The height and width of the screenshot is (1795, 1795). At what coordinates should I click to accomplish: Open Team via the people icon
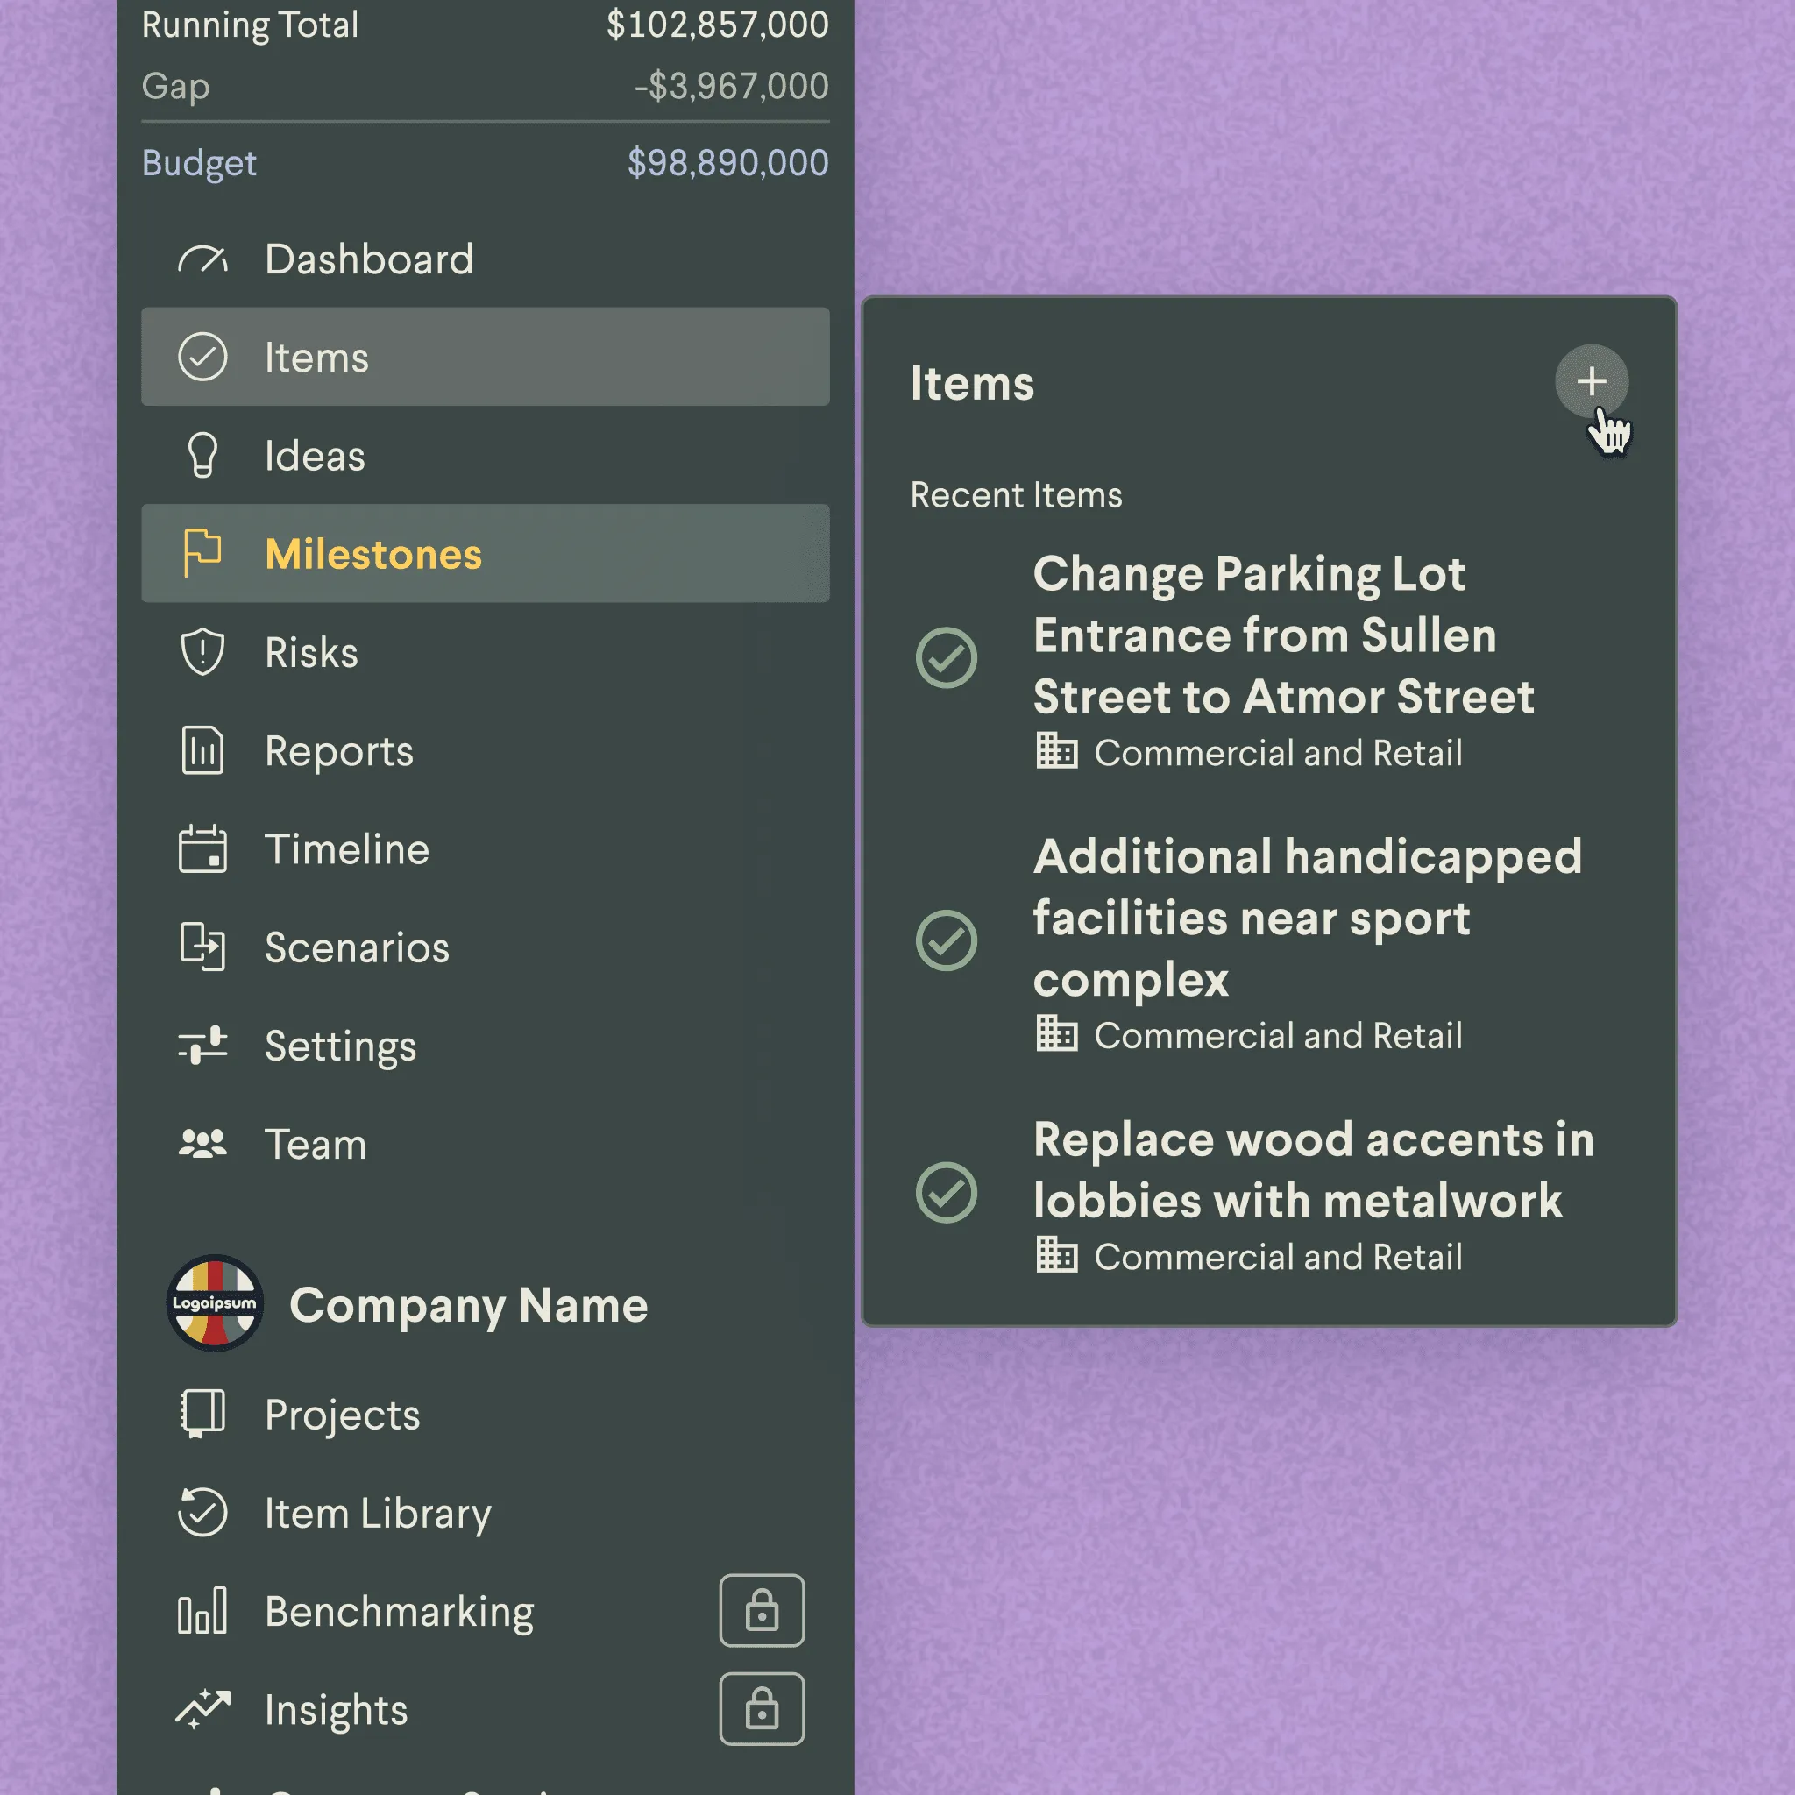point(202,1144)
